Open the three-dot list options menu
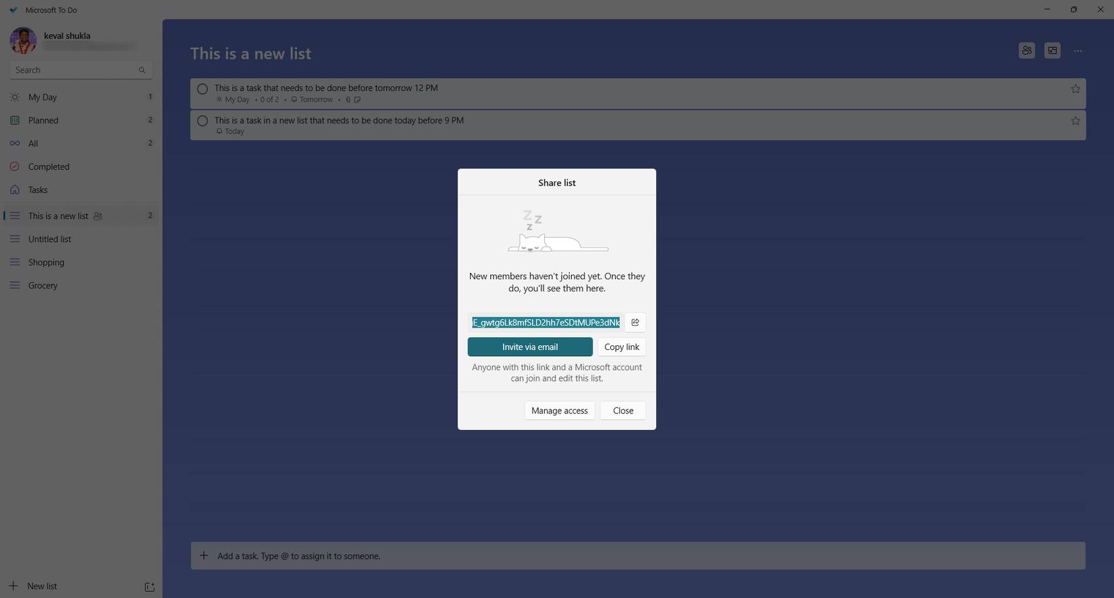 [x=1078, y=51]
